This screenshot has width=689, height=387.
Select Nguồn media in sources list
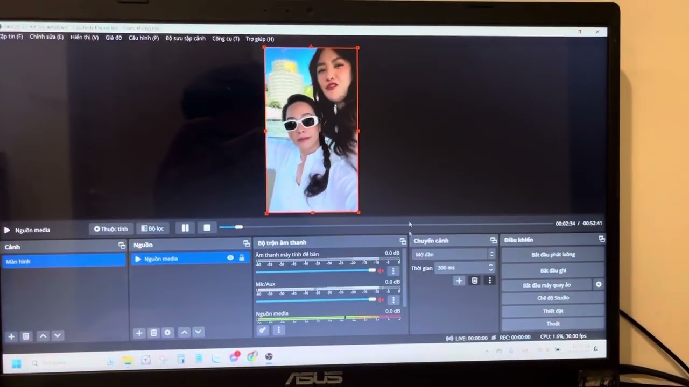191,259
